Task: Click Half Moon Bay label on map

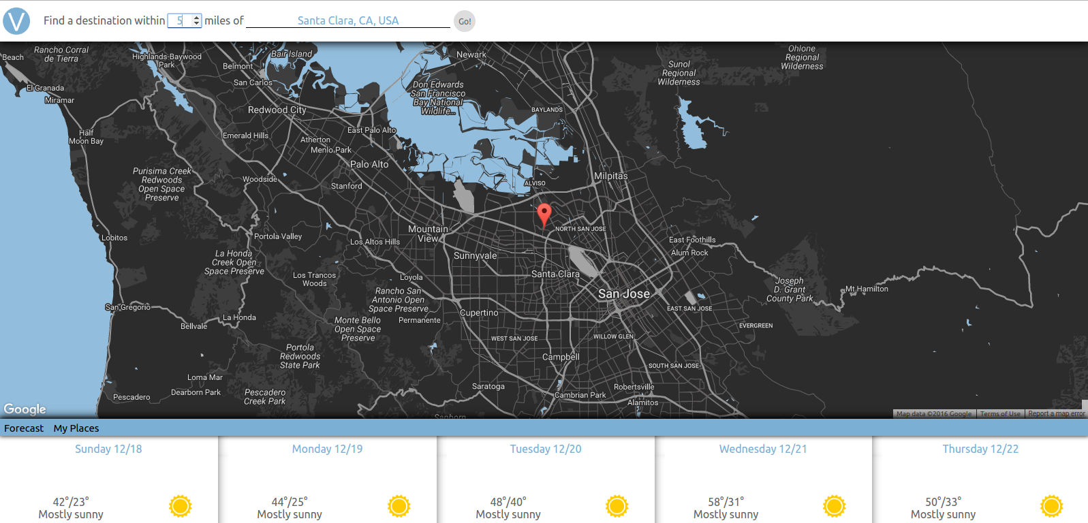Action: click(x=87, y=137)
